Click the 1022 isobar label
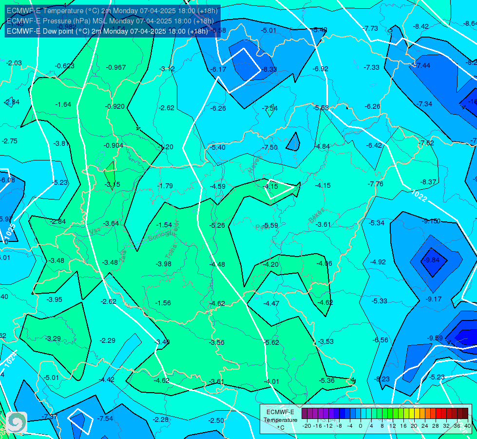Image resolution: width=477 pixels, height=439 pixels. (x=419, y=195)
